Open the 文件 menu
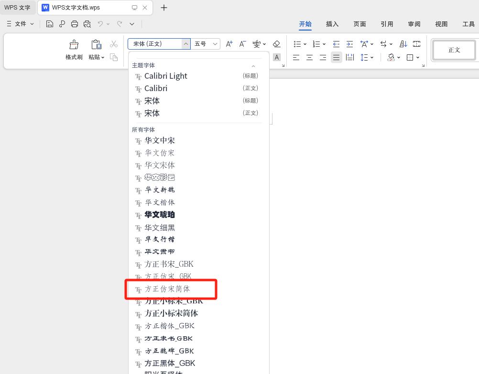The height and width of the screenshot is (374, 479). point(20,24)
